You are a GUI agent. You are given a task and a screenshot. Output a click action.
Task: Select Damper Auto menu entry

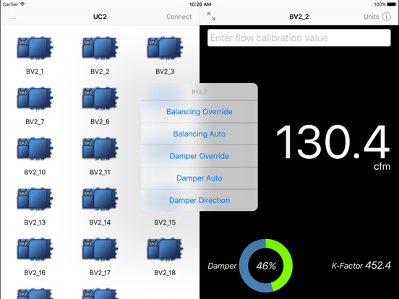tap(199, 178)
